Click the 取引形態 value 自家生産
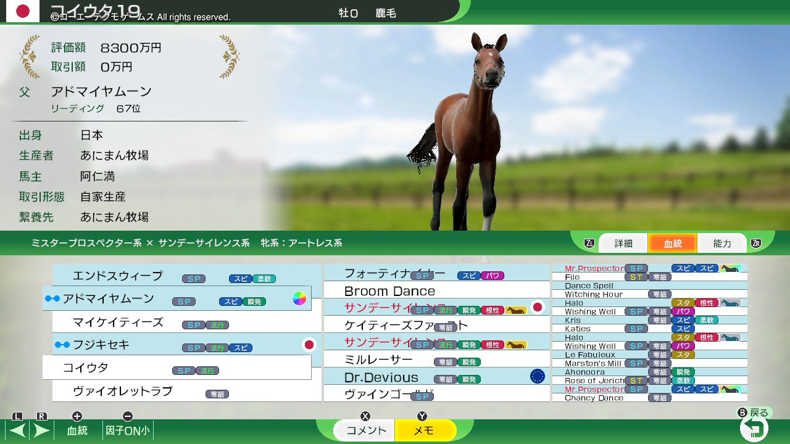The height and width of the screenshot is (444, 790). [x=102, y=197]
